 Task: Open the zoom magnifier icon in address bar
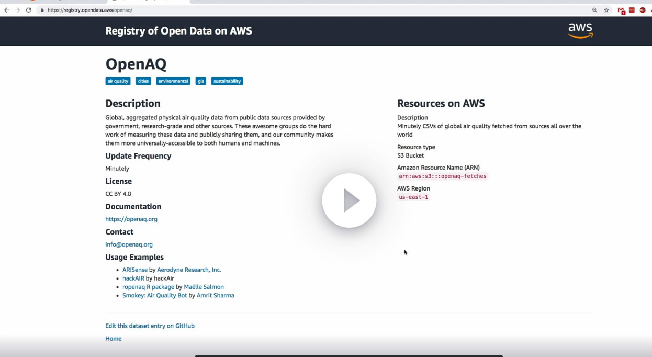click(594, 10)
